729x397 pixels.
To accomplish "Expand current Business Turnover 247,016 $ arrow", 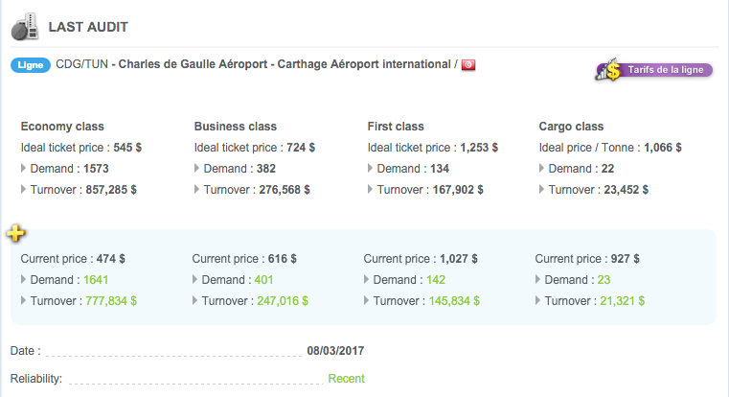I will [x=194, y=300].
